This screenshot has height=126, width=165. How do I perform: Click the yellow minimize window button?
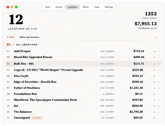[x=12, y=7]
